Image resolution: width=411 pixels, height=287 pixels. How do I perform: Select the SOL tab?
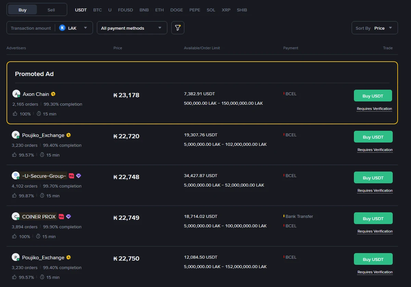pos(211,10)
